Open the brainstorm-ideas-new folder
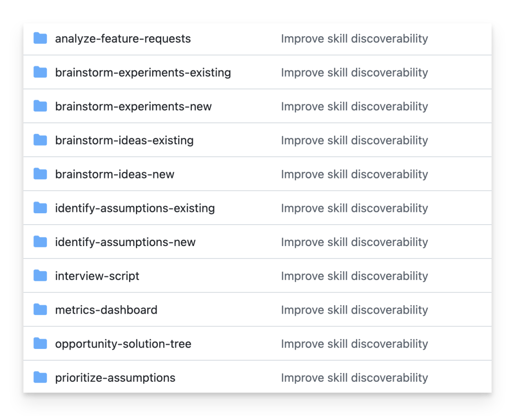Screen dimensions: 515x416 pyautogui.click(x=114, y=174)
